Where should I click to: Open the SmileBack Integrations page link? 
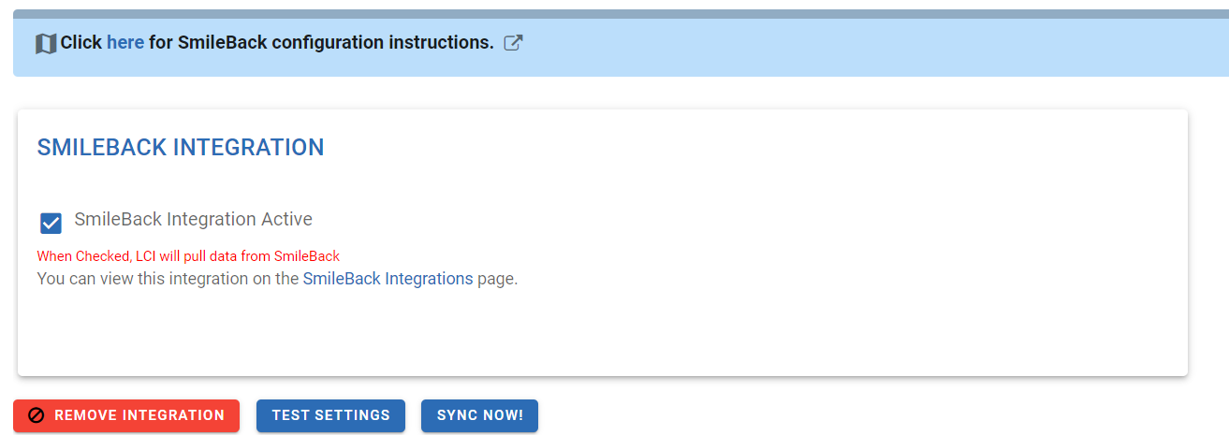[388, 279]
